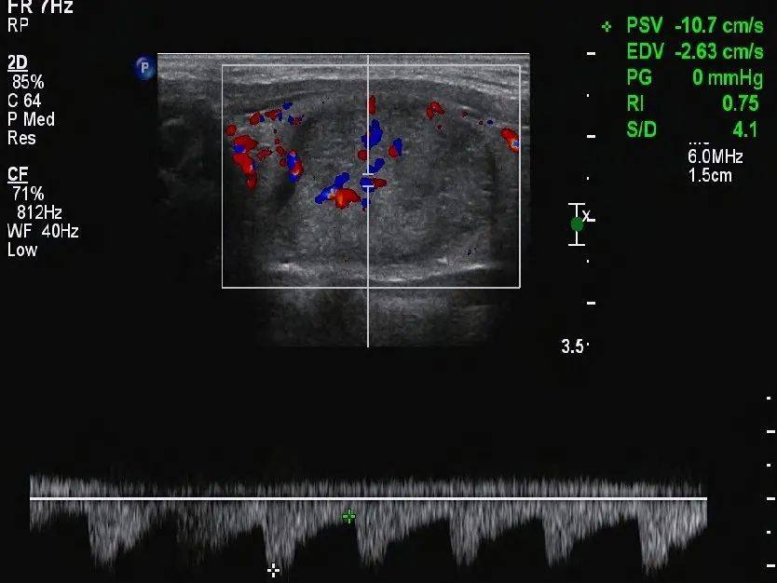Image resolution: width=777 pixels, height=583 pixels.
Task: Select the green focal zone marker dot
Action: tap(578, 224)
